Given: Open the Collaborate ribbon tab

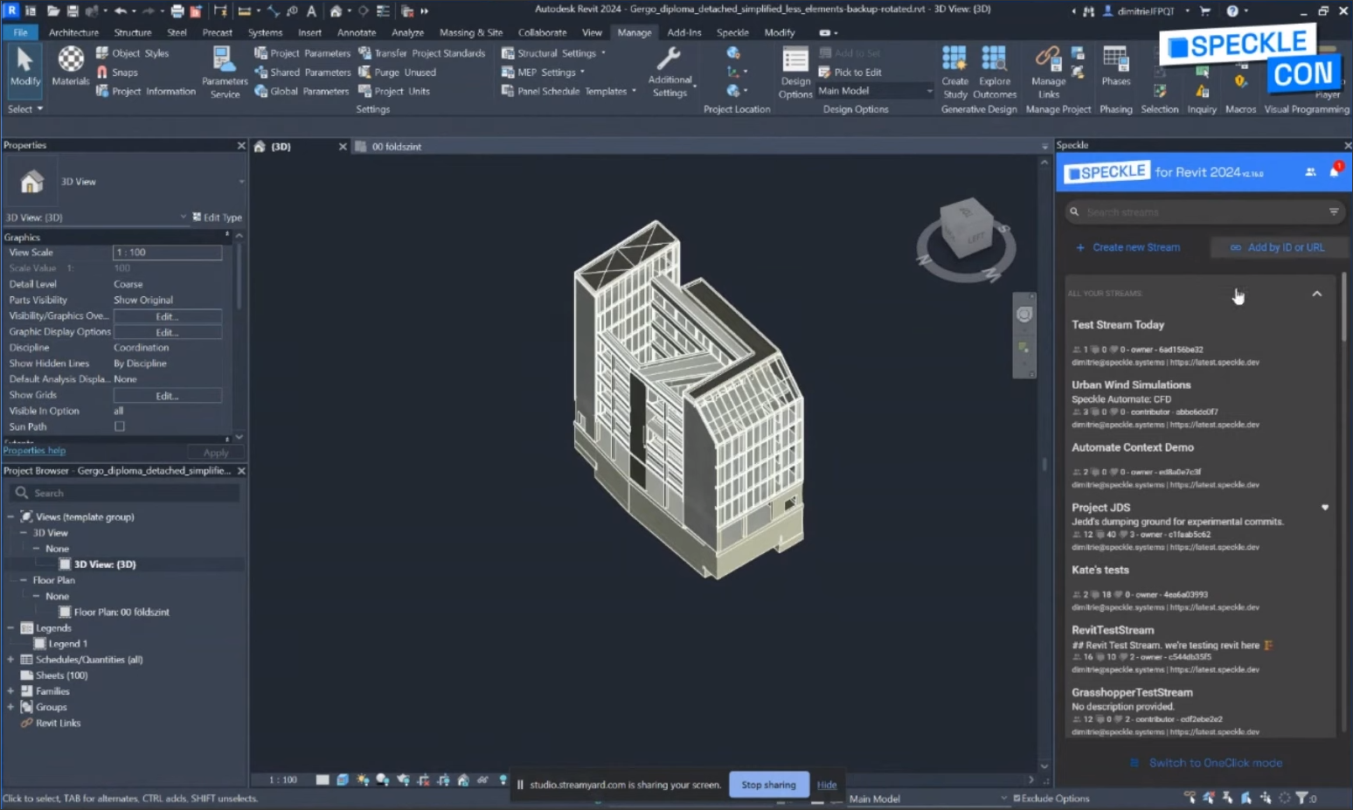Looking at the screenshot, I should (542, 32).
